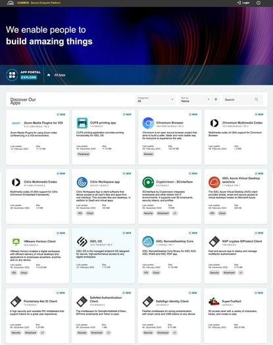Click the VMware Horizon Client icon

click(16, 242)
